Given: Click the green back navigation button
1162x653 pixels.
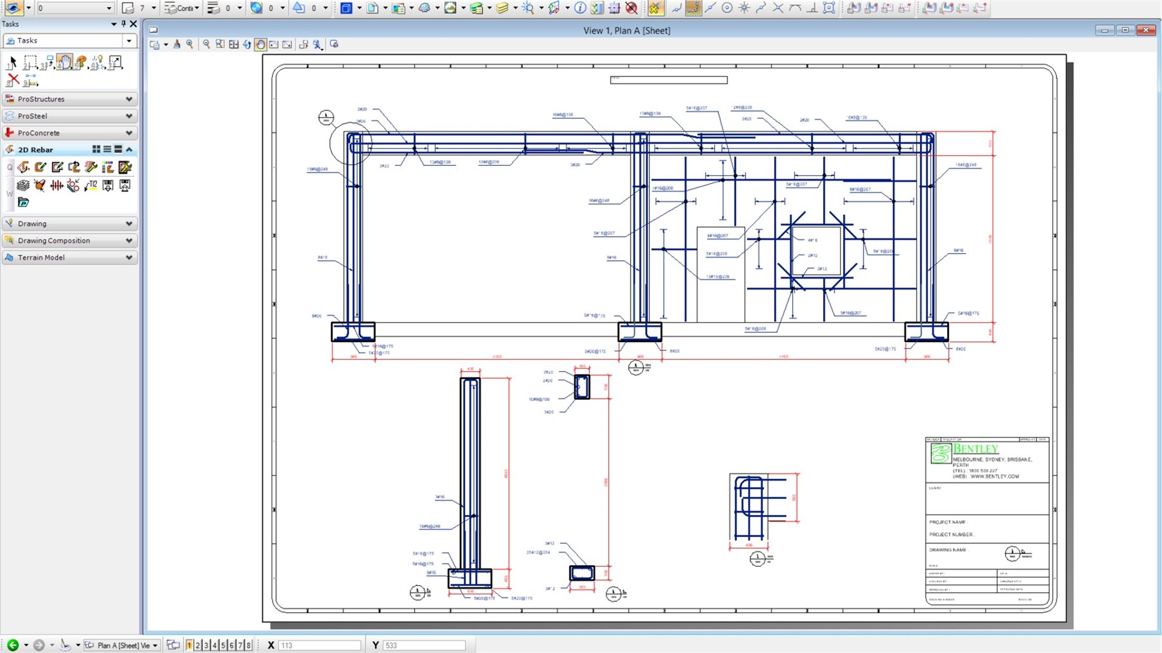Looking at the screenshot, I should tap(13, 645).
